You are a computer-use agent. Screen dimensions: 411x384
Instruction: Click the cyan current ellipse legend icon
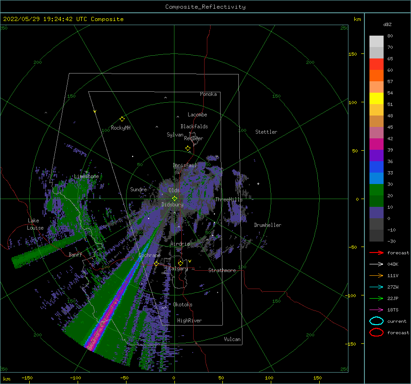[376, 321]
